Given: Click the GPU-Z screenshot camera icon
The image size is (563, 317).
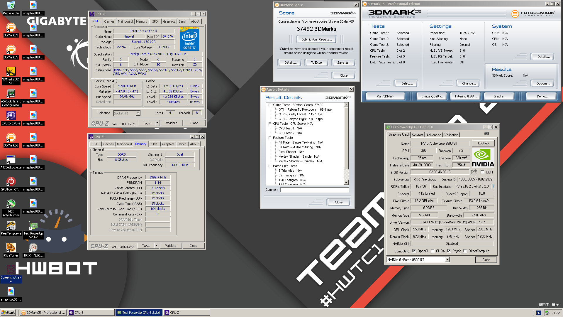Looking at the screenshot, I should pos(487,133).
